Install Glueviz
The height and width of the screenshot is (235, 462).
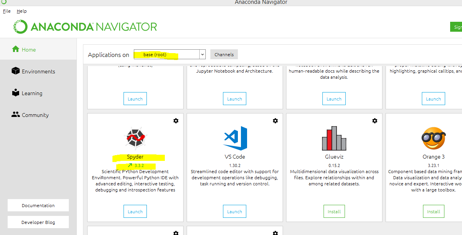point(334,211)
